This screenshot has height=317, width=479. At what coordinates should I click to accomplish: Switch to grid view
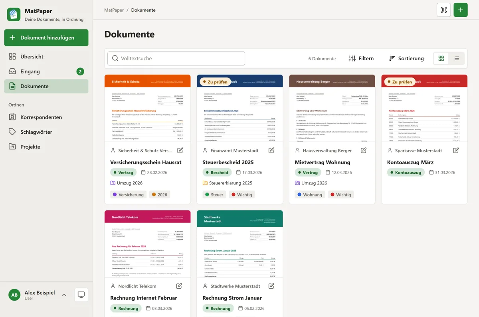click(x=441, y=58)
